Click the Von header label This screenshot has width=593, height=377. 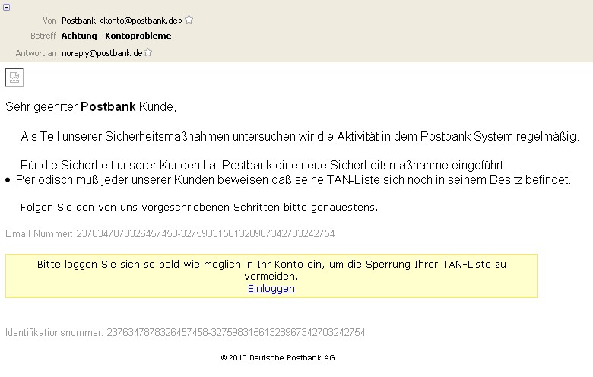coord(49,21)
